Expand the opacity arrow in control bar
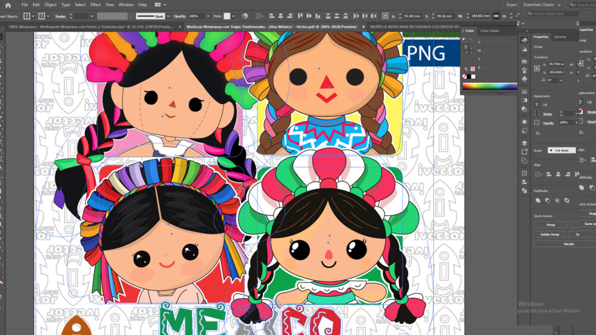 click(208, 16)
